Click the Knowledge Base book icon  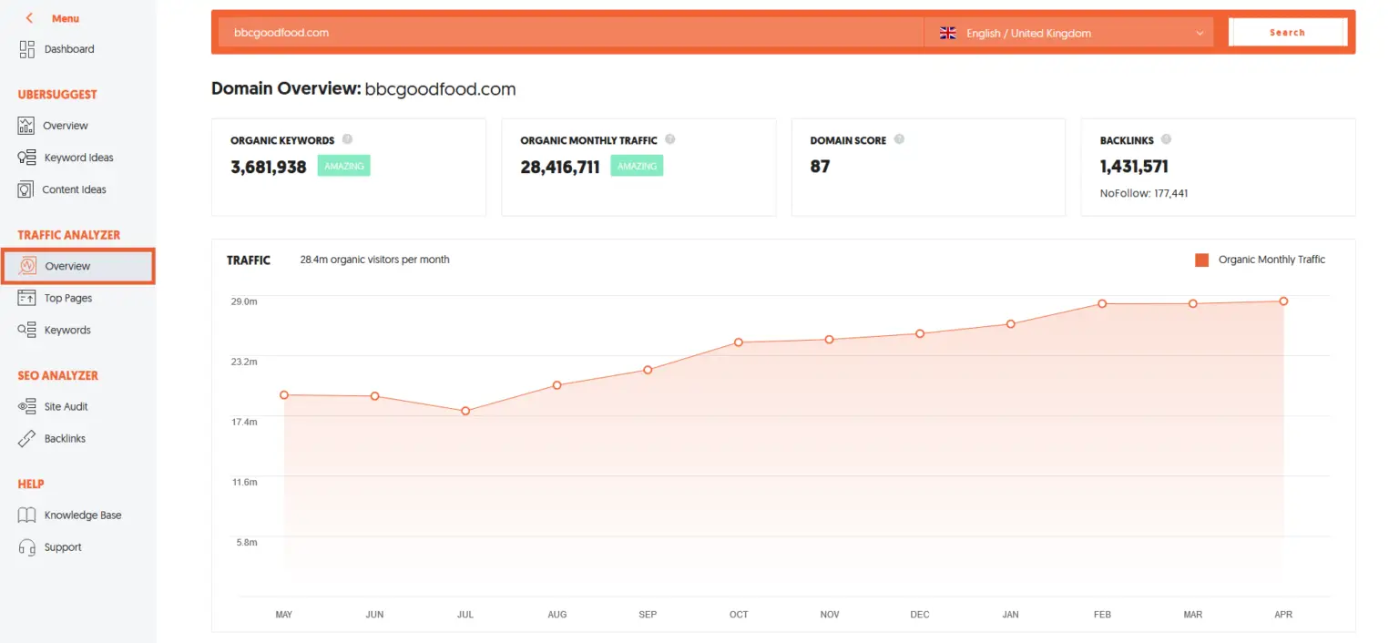click(26, 515)
